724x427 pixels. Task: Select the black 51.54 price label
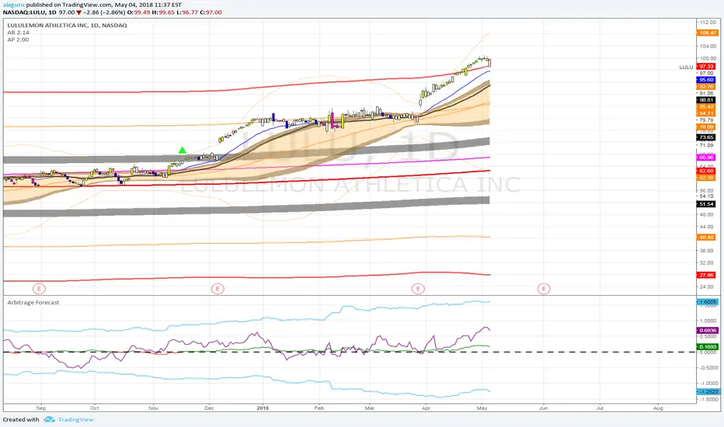pyautogui.click(x=706, y=204)
